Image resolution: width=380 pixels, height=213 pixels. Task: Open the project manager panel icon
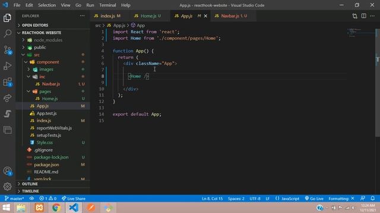pos(7,130)
